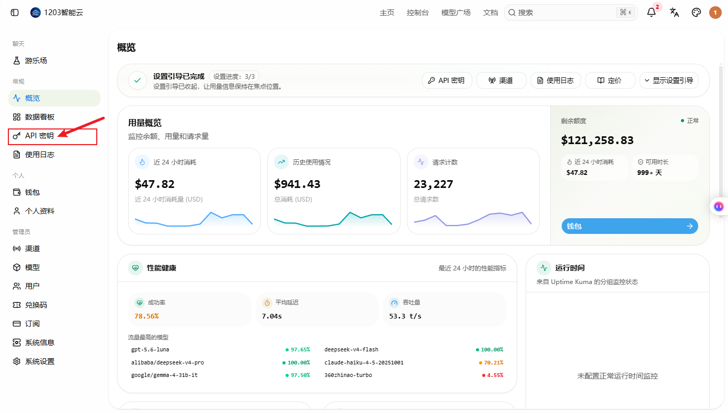
Task: Click the trend icon on 历史使用情况 card
Action: pyautogui.click(x=281, y=162)
